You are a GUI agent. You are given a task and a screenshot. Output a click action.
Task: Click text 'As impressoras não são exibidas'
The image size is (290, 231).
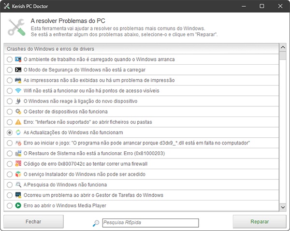(x=61, y=80)
